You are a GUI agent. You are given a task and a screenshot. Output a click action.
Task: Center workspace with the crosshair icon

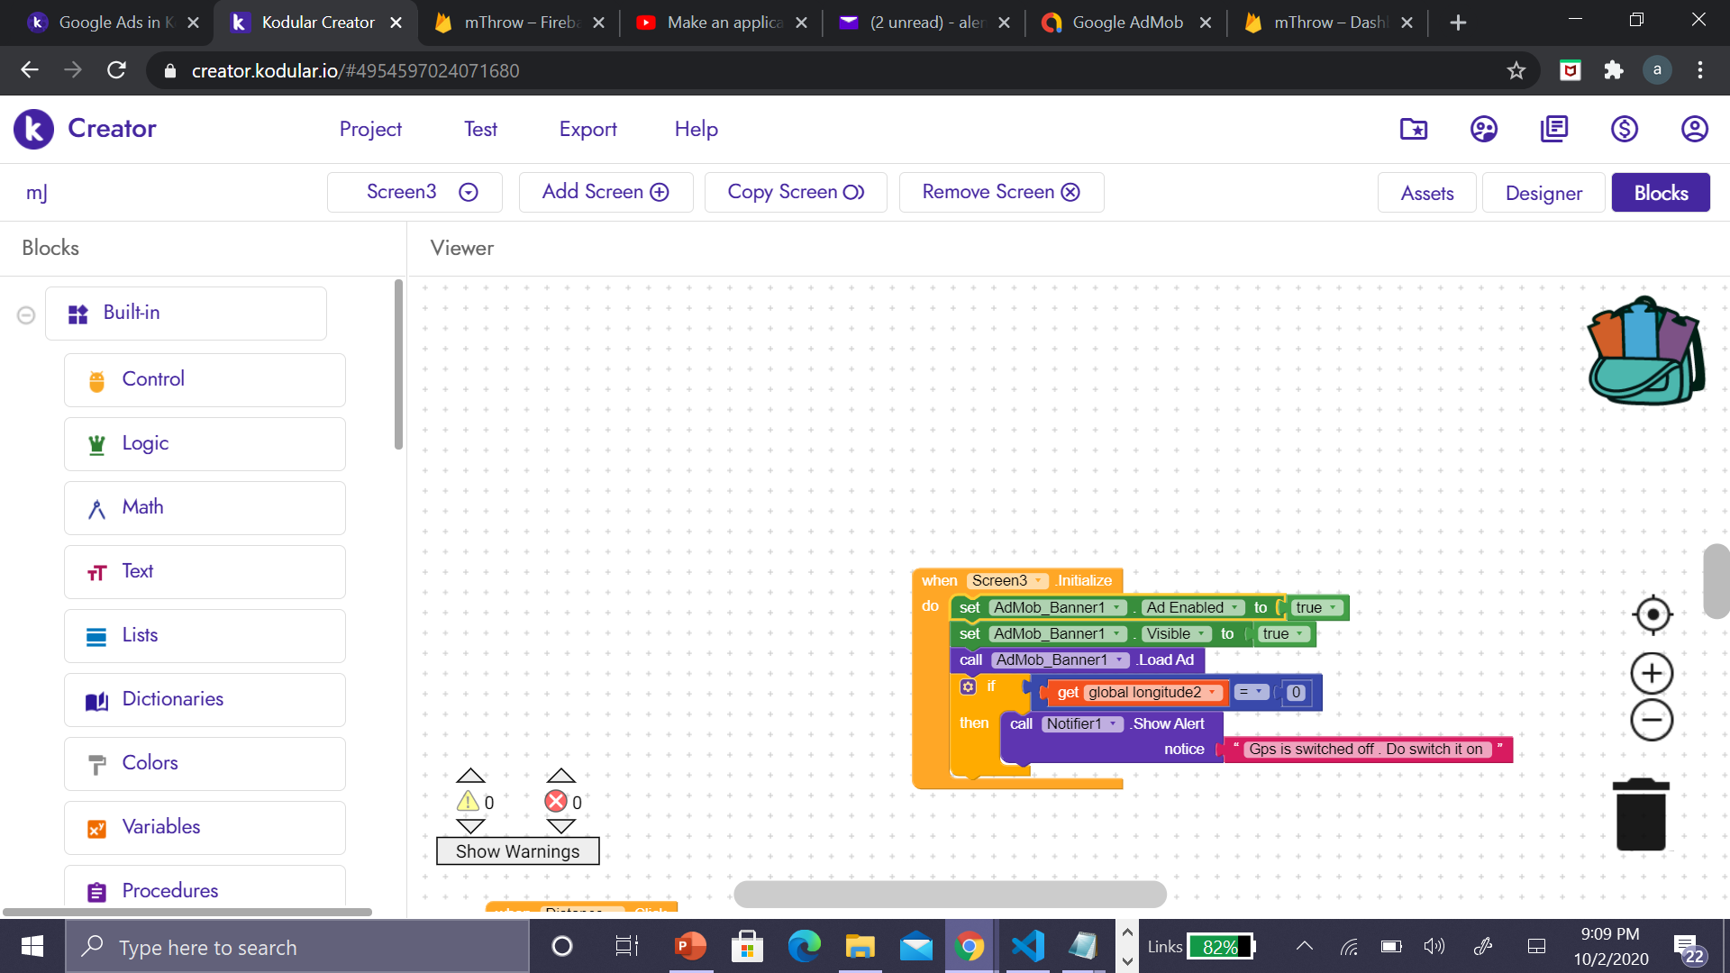[1652, 615]
